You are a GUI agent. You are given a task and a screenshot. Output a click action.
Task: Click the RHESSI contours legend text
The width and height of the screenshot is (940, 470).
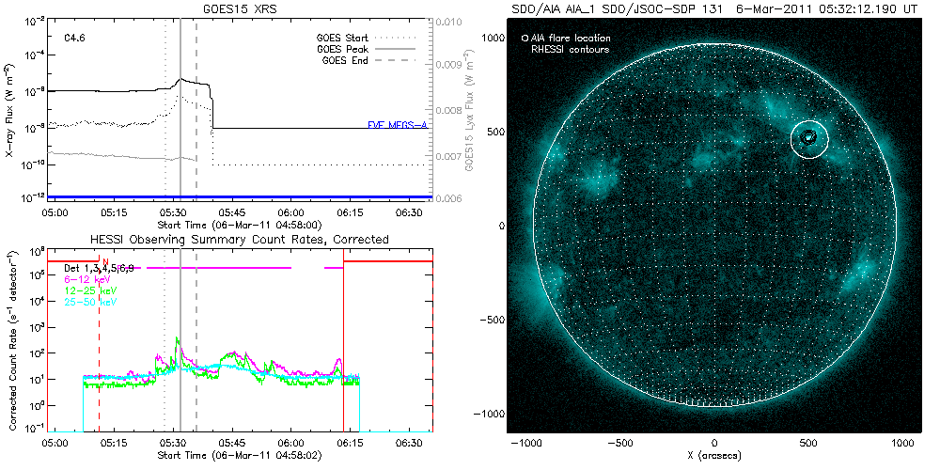tap(571, 49)
